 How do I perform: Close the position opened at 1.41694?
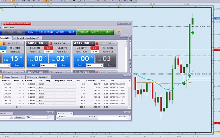tap(41, 104)
